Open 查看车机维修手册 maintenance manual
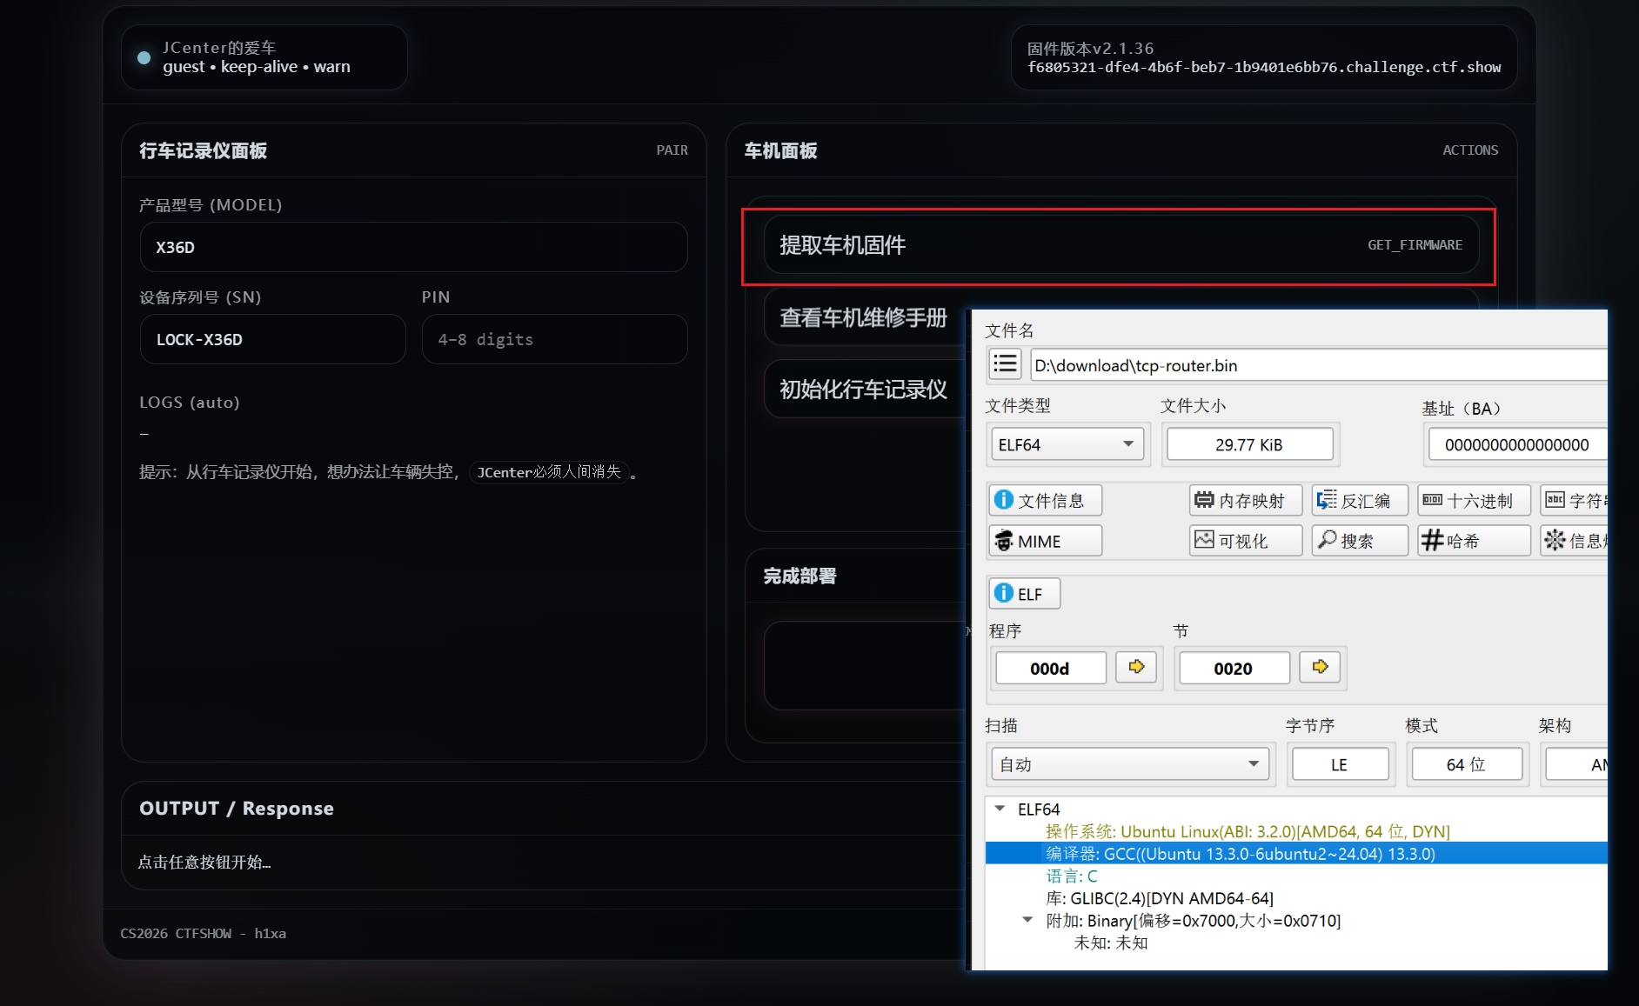This screenshot has height=1006, width=1639. [862, 317]
